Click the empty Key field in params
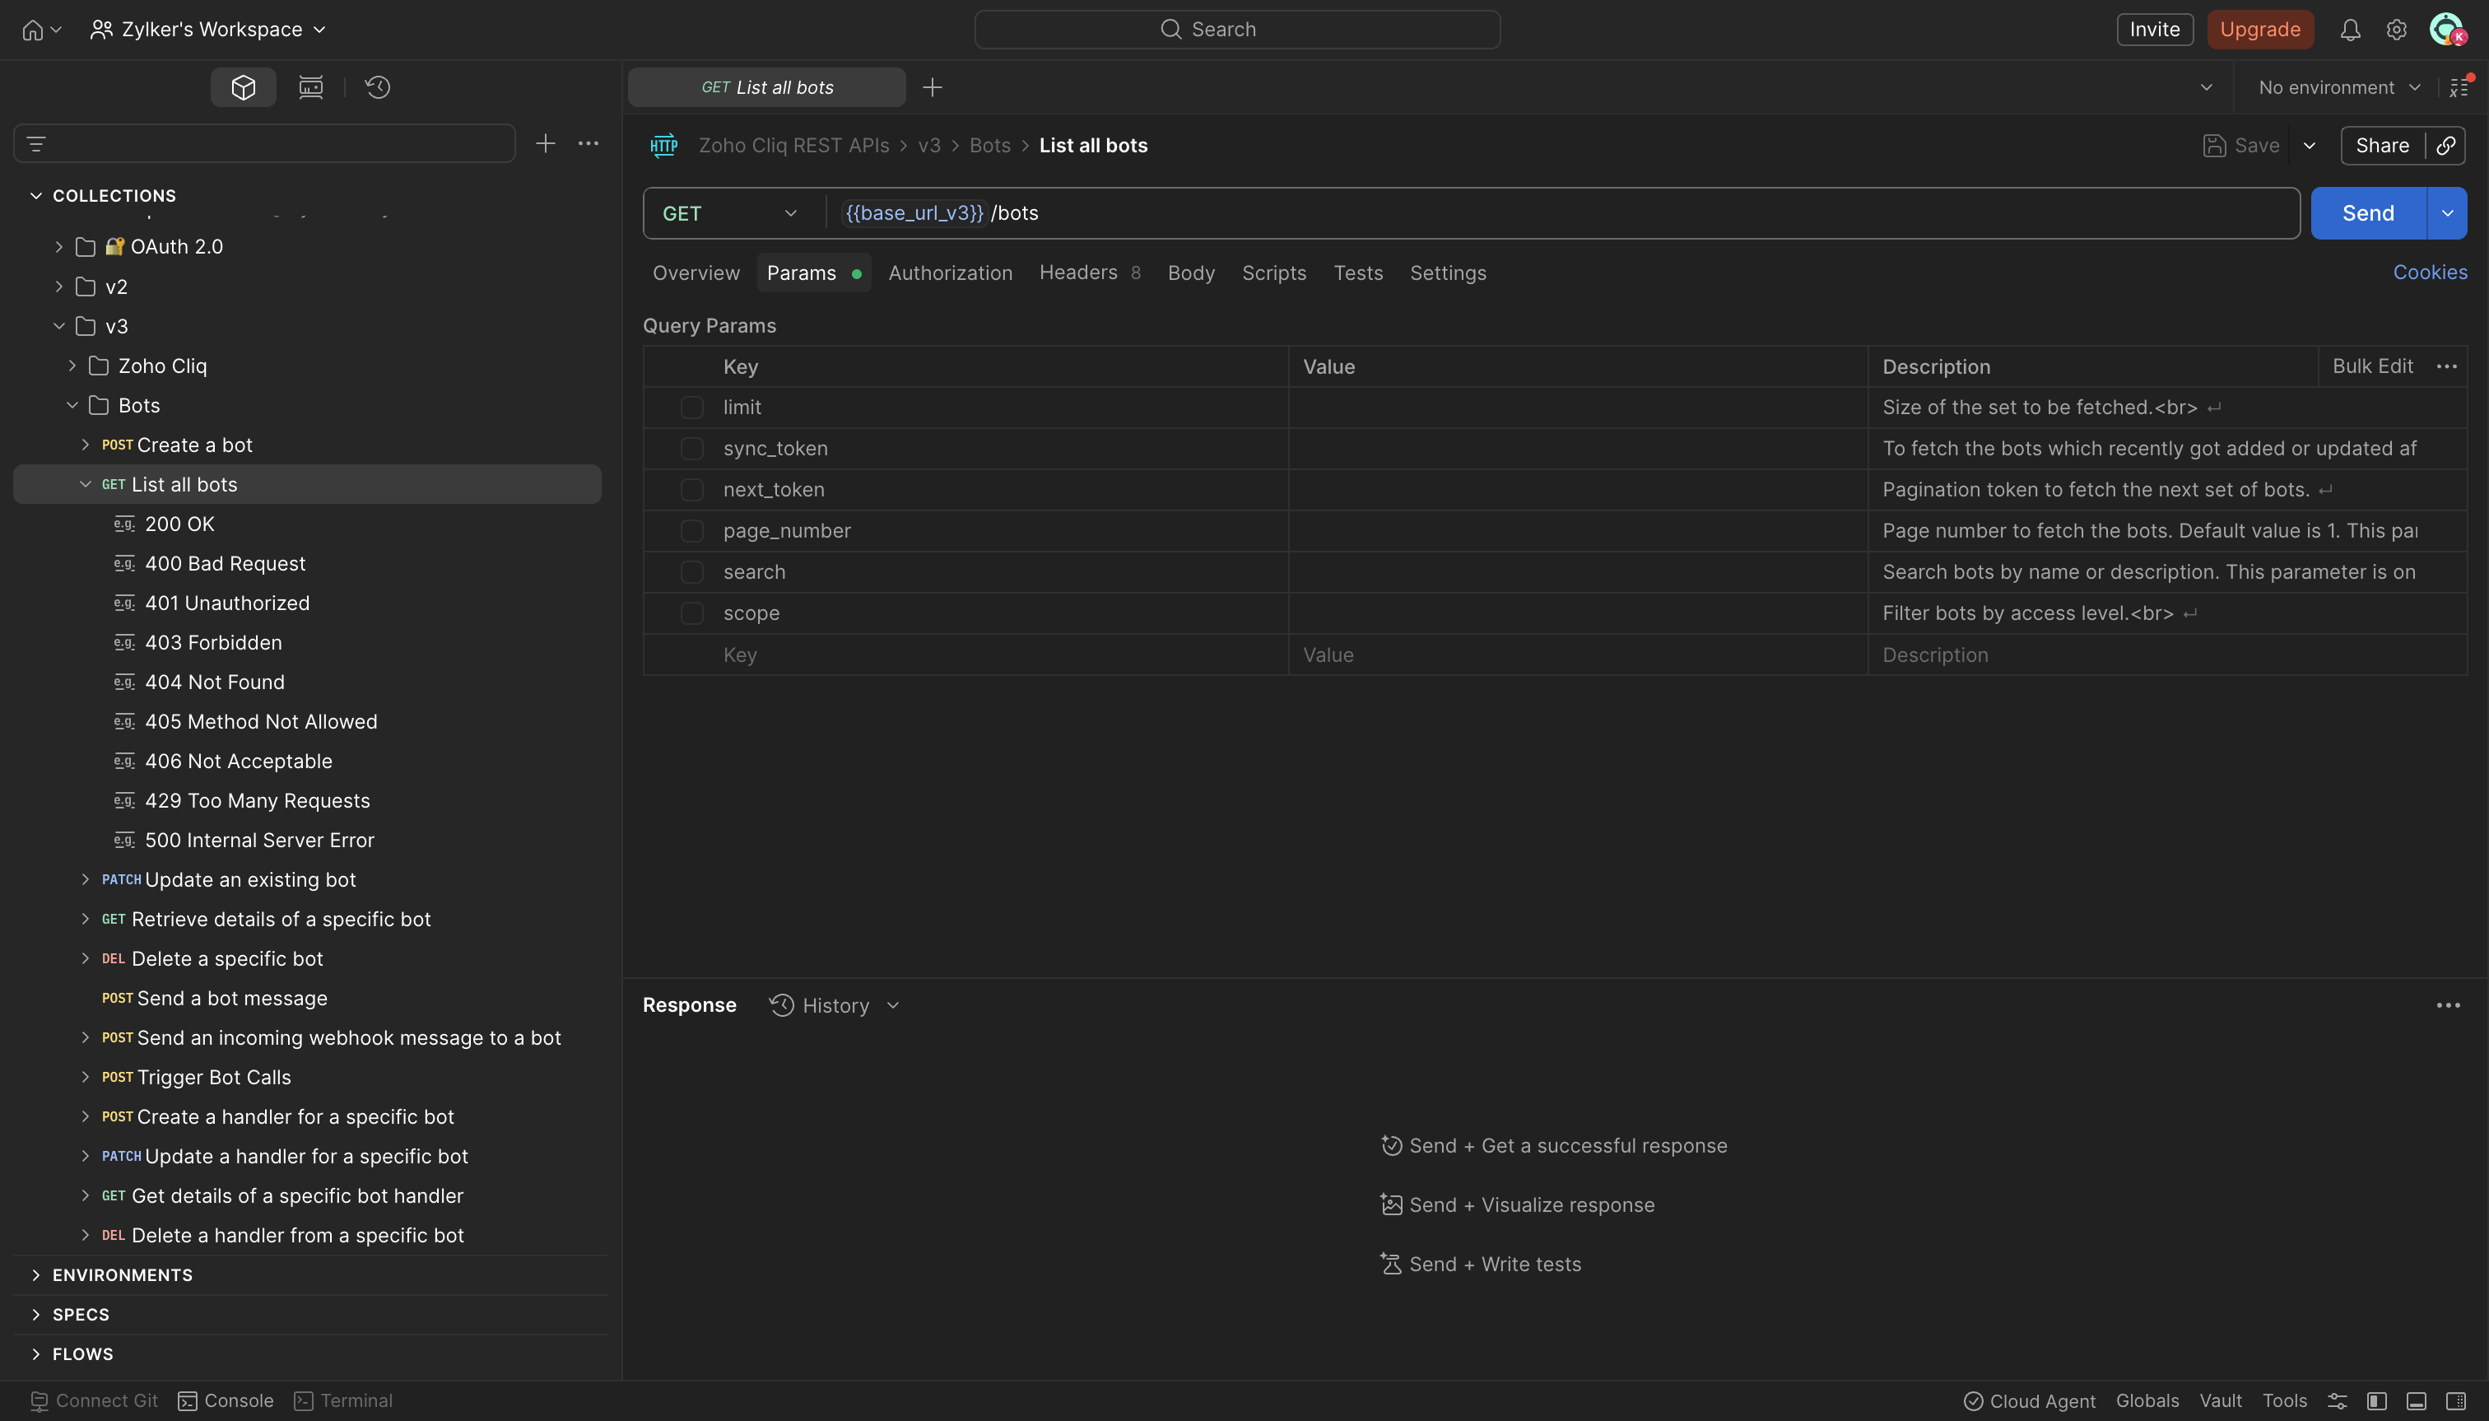 point(995,654)
